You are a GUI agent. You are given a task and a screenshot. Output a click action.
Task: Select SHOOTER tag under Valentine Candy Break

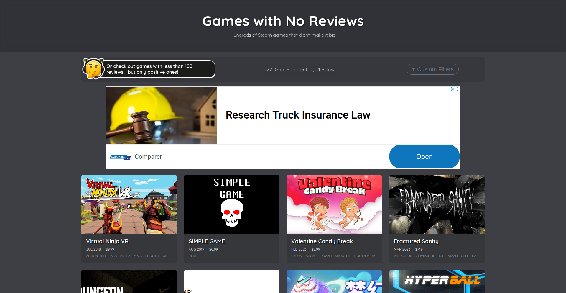click(x=343, y=256)
